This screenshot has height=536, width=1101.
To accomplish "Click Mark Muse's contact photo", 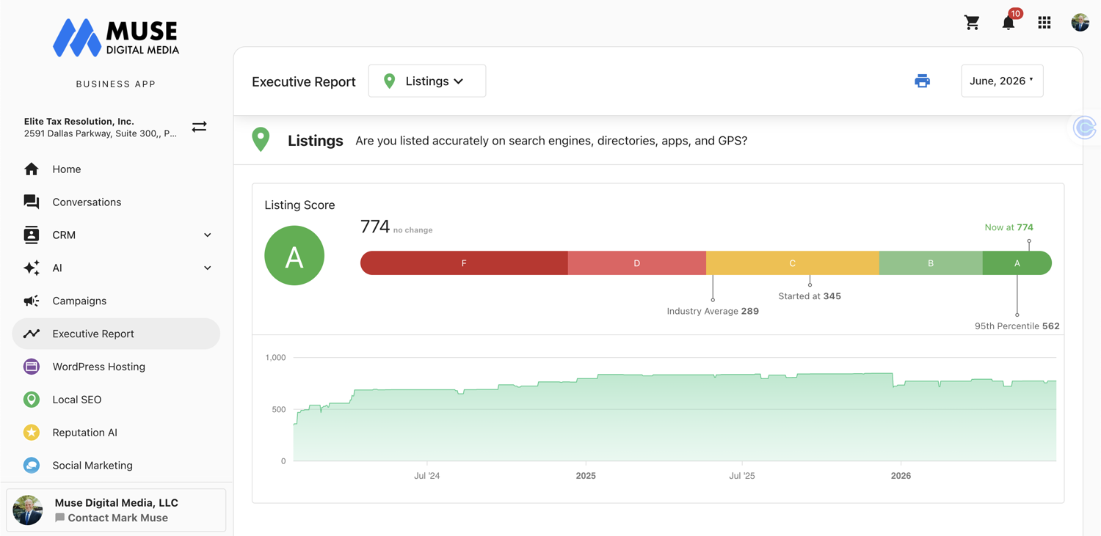I will [x=28, y=510].
